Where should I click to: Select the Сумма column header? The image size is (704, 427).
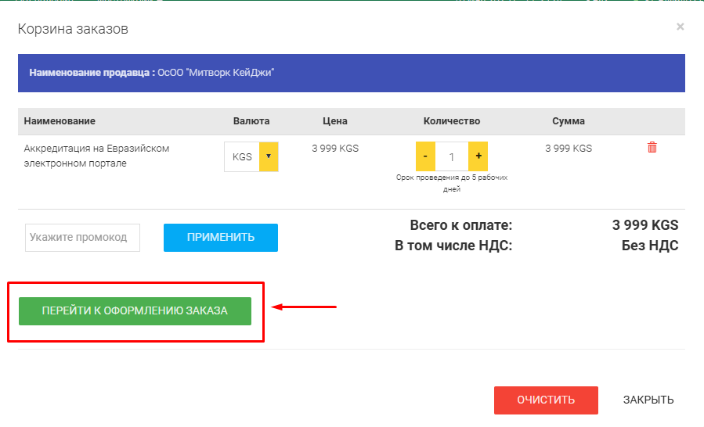[x=569, y=121]
